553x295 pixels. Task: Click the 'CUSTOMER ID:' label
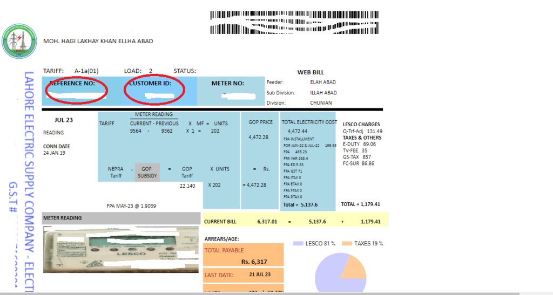click(x=150, y=84)
